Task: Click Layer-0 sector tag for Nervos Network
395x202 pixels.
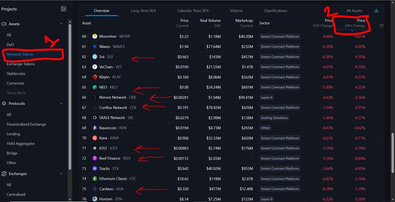Action: pos(266,97)
